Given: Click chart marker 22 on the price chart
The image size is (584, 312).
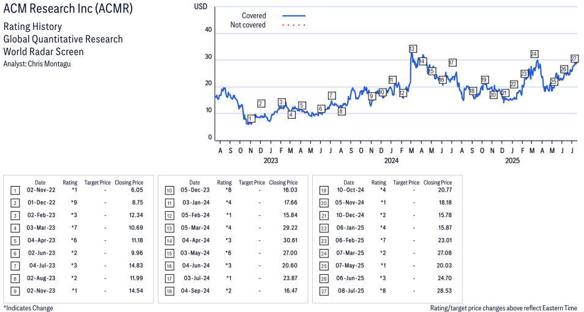Looking at the screenshot, I should click(x=514, y=84).
